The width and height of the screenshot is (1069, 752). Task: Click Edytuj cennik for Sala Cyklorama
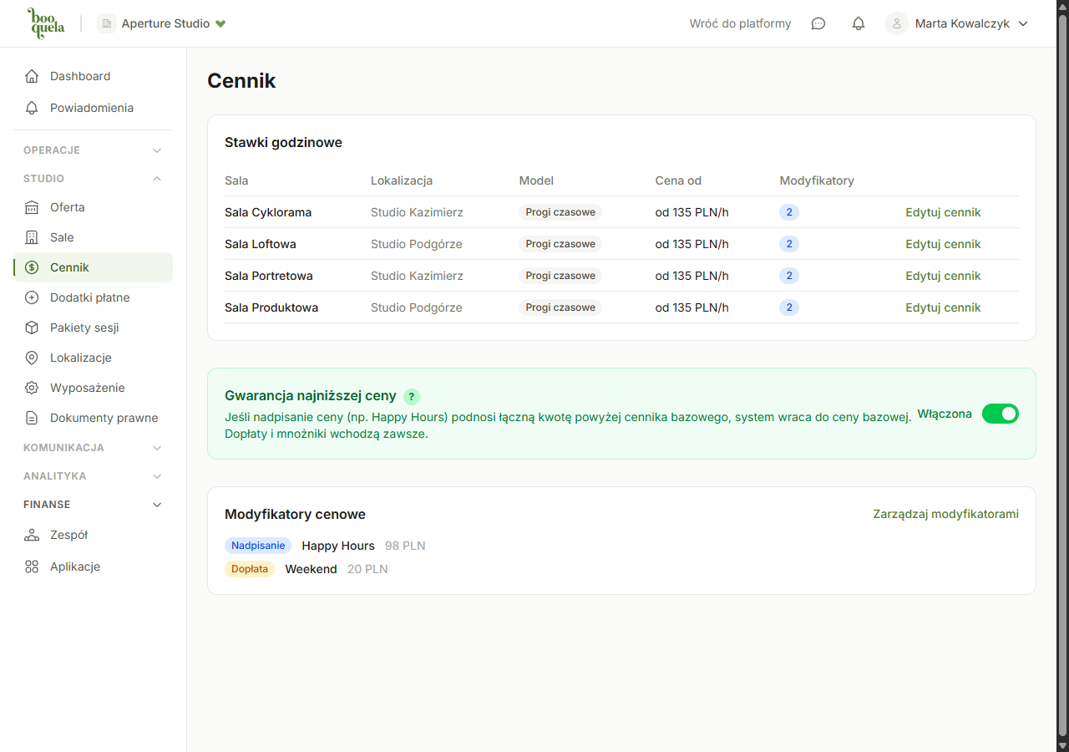coord(943,212)
